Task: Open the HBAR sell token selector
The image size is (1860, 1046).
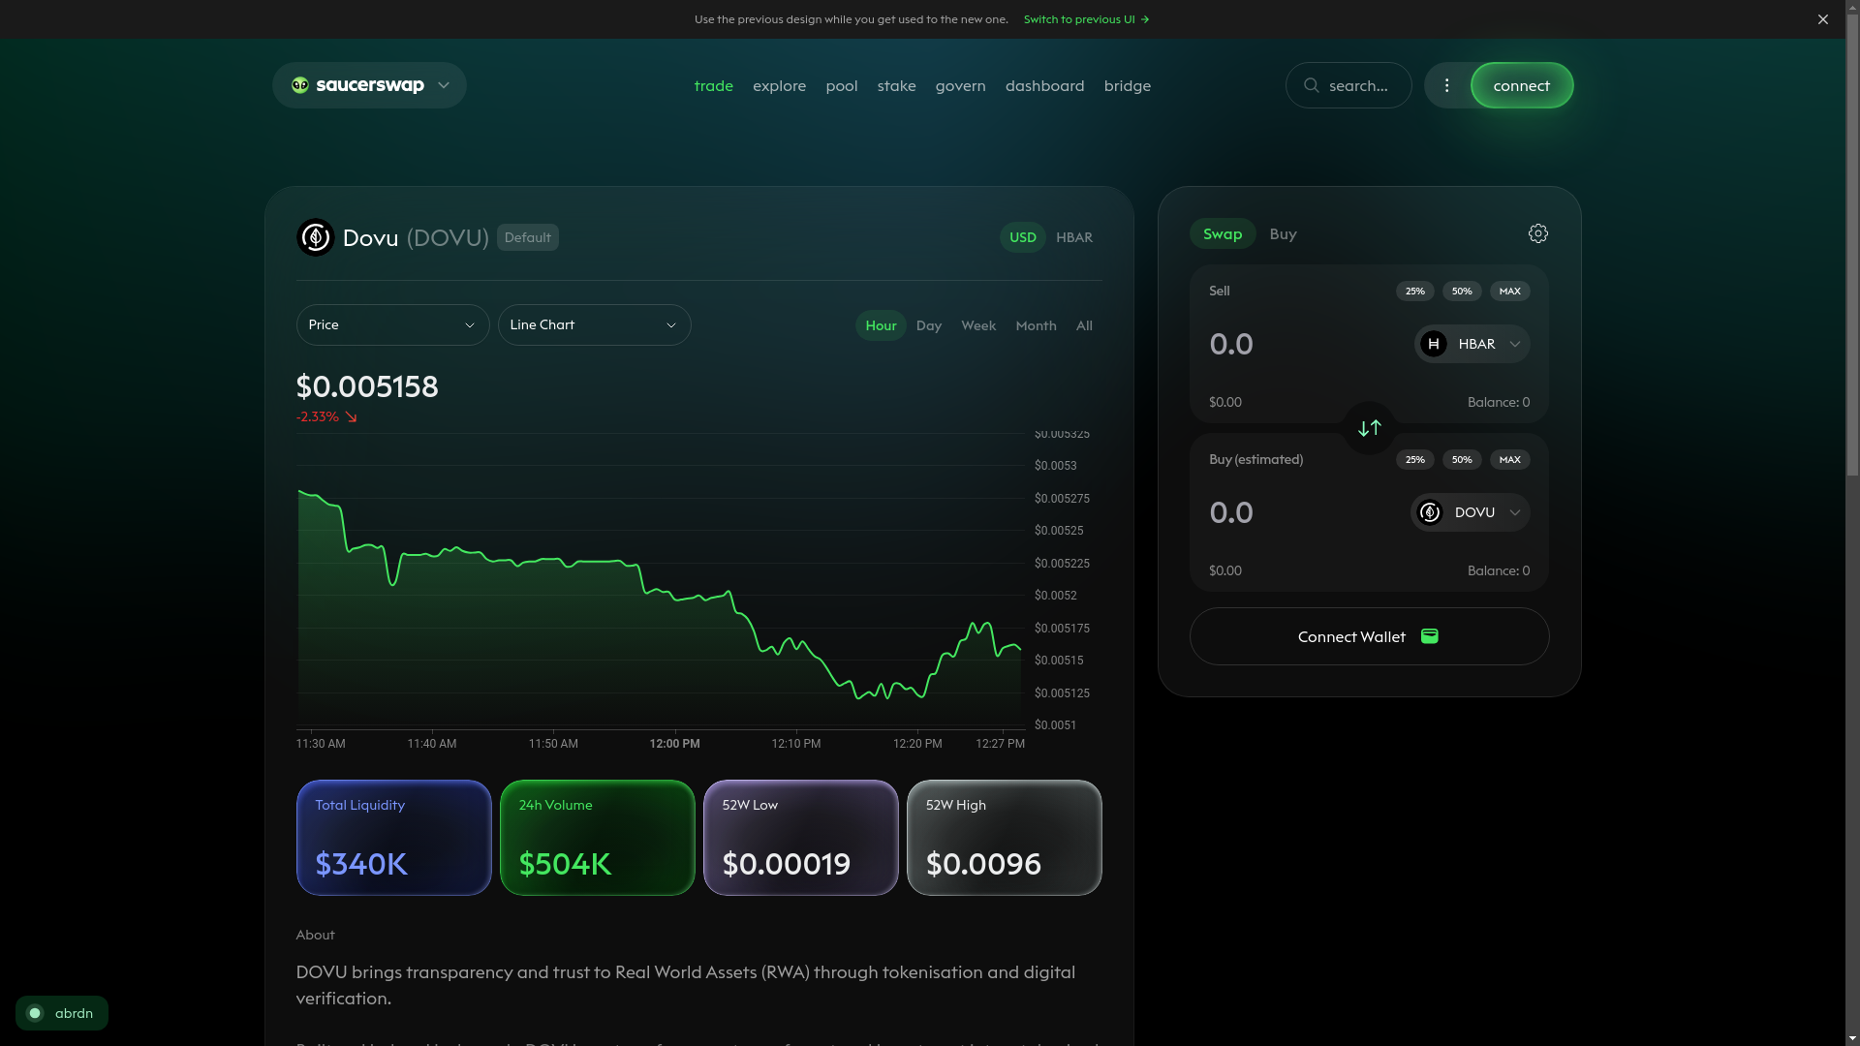Action: tap(1472, 344)
